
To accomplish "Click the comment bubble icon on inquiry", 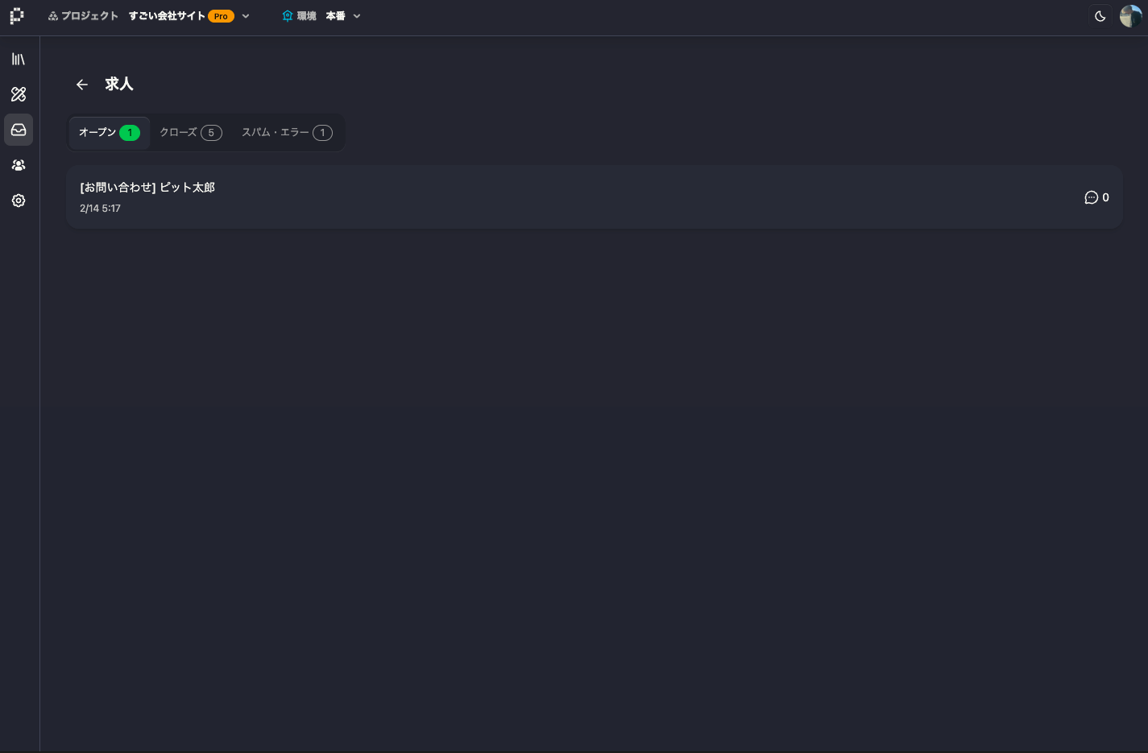I will (1091, 197).
